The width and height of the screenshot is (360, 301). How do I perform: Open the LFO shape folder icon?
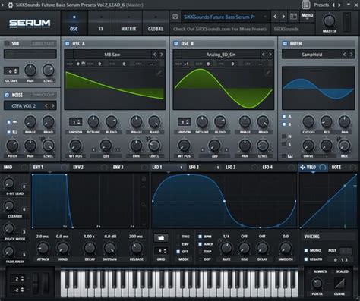161,237
